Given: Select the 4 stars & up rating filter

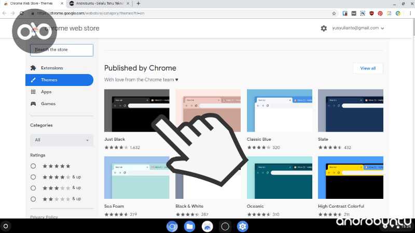Looking at the screenshot, I should click(33, 177).
